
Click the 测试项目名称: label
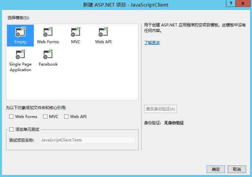coord(21,140)
